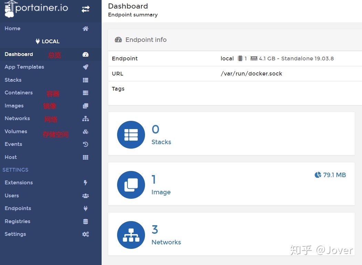
Task: Open Extensions under Settings
Action: click(x=51, y=183)
